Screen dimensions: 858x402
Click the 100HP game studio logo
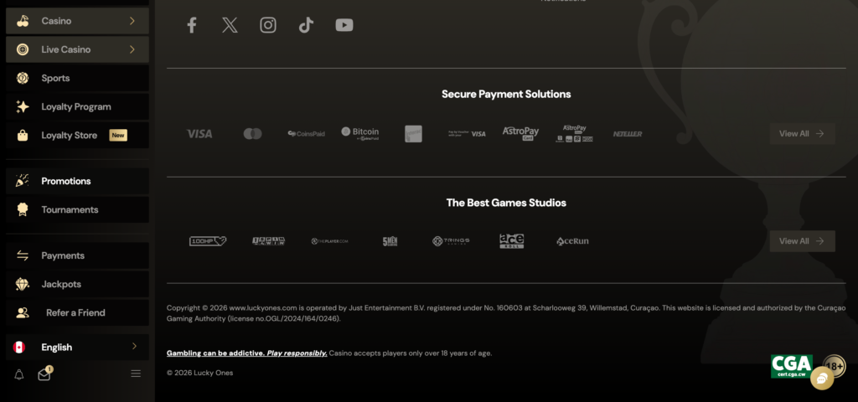pos(208,241)
